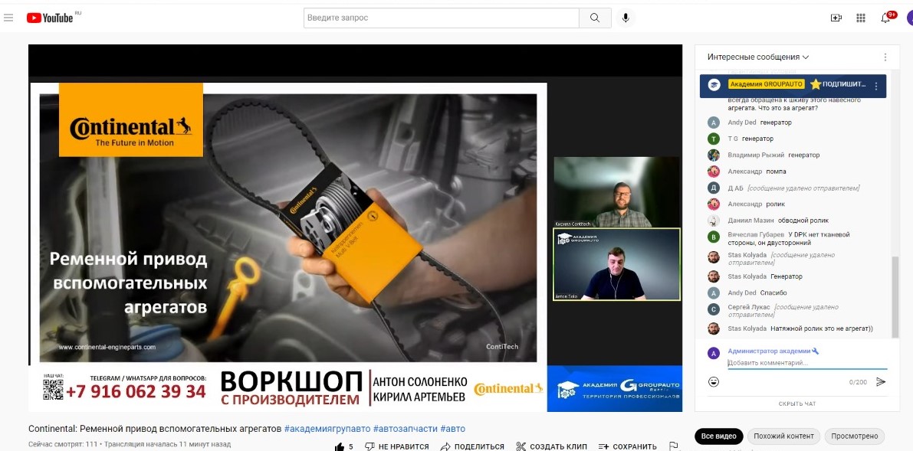Click the "Владимир Рыжий" author name
Viewport: 913px width, 451px height.
pos(756,155)
